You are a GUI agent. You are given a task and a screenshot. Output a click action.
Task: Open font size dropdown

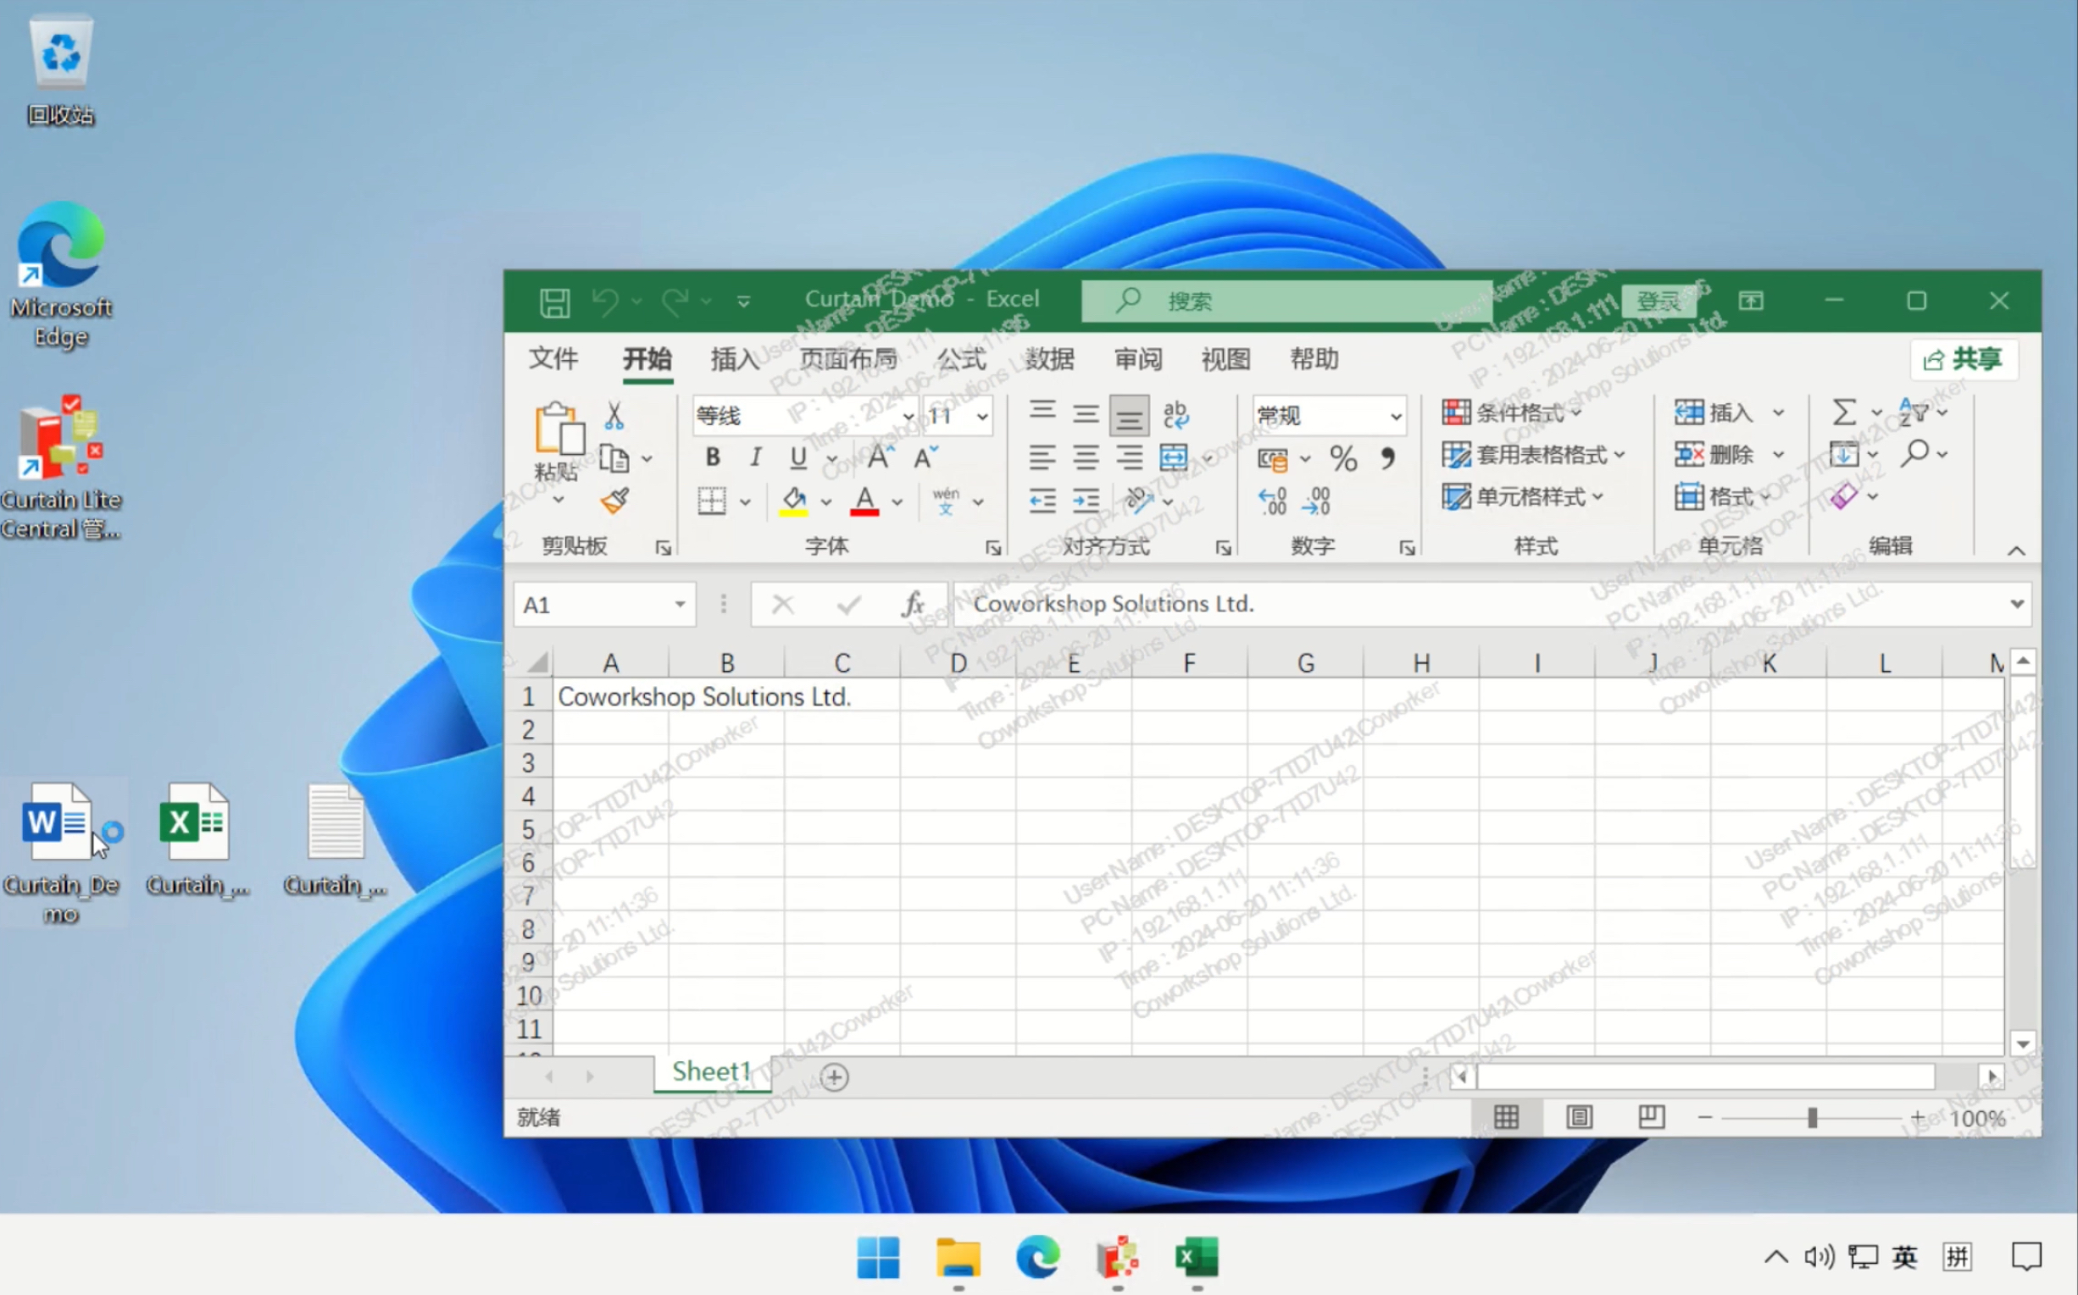pyautogui.click(x=982, y=417)
